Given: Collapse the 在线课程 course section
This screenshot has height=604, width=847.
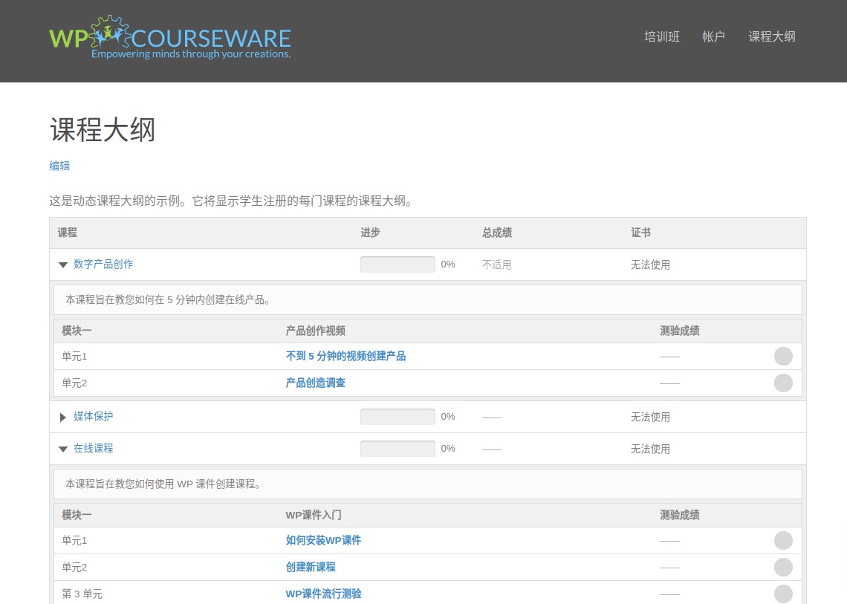Looking at the screenshot, I should [63, 448].
